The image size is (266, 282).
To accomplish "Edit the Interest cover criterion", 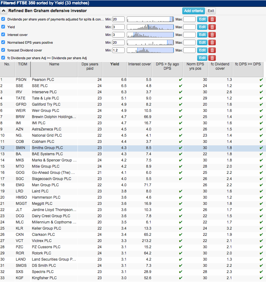I will click(x=202, y=35).
